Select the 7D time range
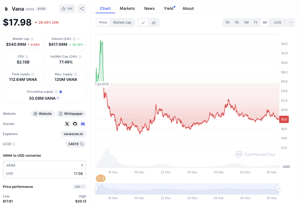 237,22
